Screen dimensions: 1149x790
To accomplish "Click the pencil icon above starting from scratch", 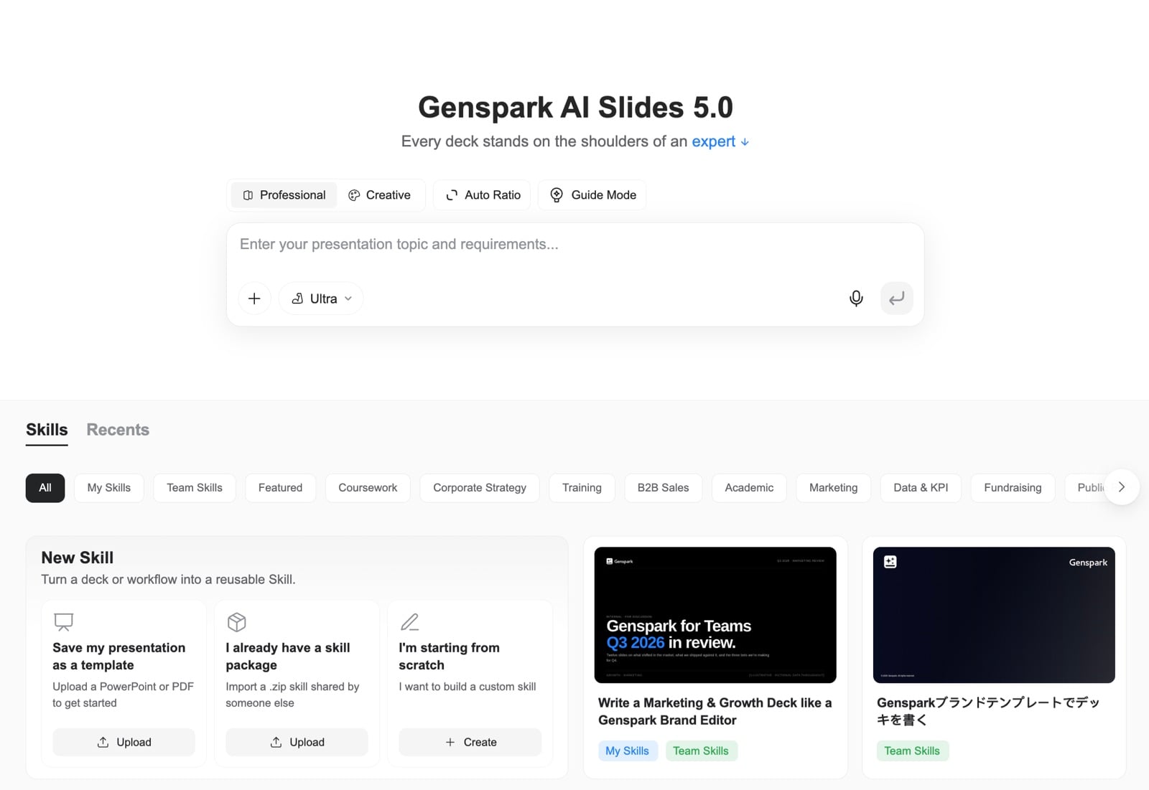I will coord(410,621).
